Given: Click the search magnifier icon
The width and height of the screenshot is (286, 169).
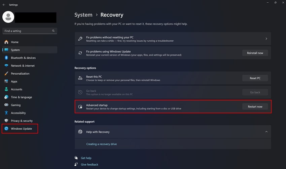Looking at the screenshot, I should tap(53, 31).
